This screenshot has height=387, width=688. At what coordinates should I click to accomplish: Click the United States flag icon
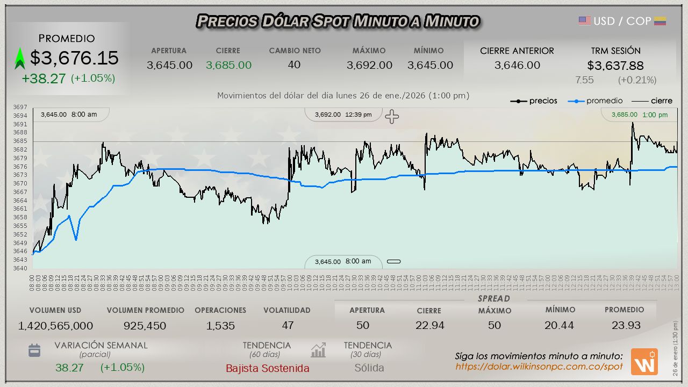[x=585, y=21]
